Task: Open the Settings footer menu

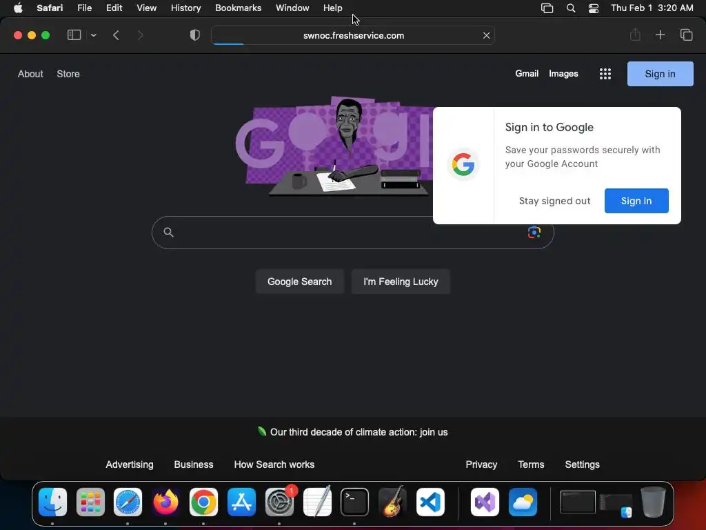Action: [x=582, y=464]
